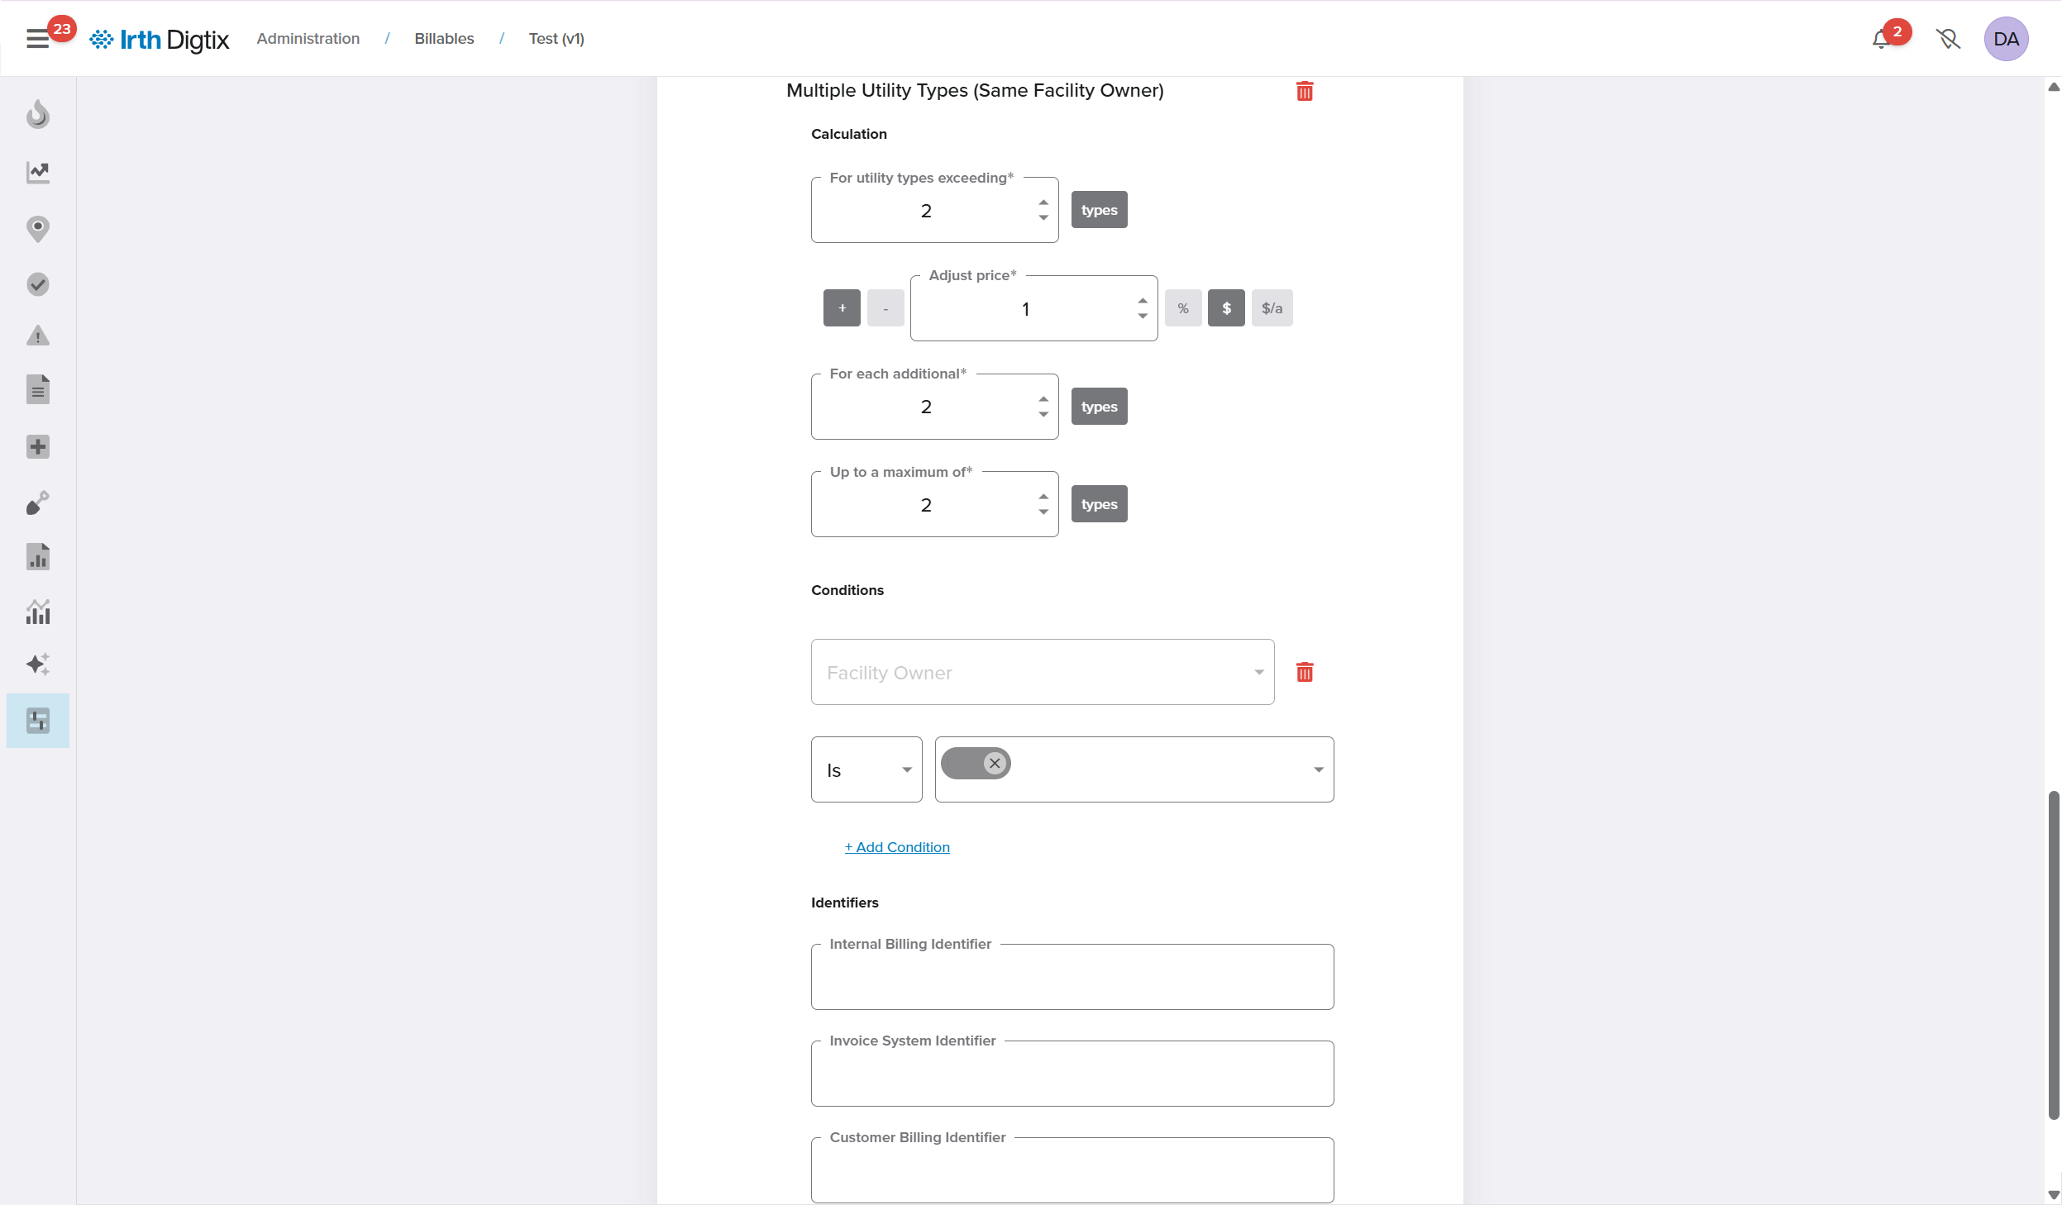Open the flame icon in sidebar

pyautogui.click(x=38, y=115)
